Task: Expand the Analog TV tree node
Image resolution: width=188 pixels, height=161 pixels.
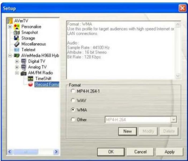Action: (17, 67)
